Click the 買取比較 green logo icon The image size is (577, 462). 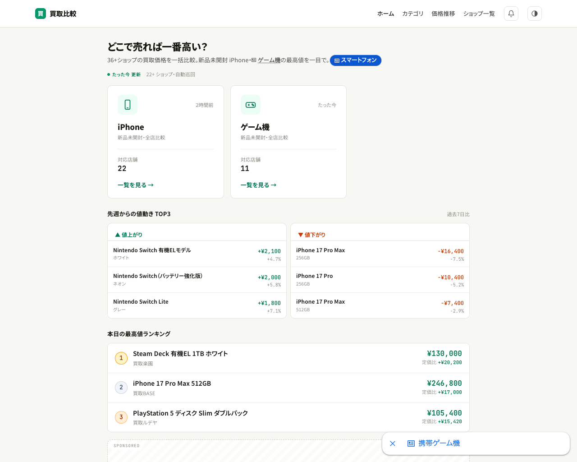(x=41, y=14)
